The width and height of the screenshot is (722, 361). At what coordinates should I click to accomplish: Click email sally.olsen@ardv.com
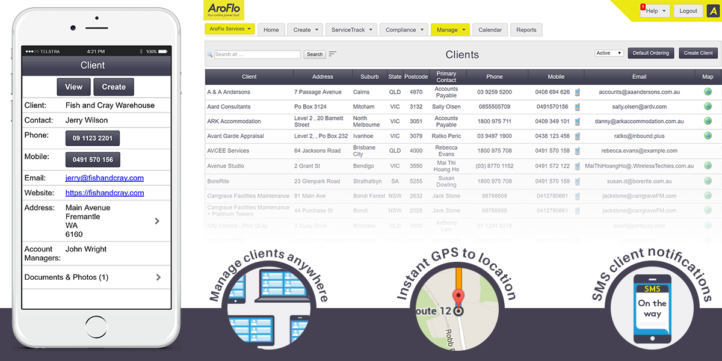point(640,106)
